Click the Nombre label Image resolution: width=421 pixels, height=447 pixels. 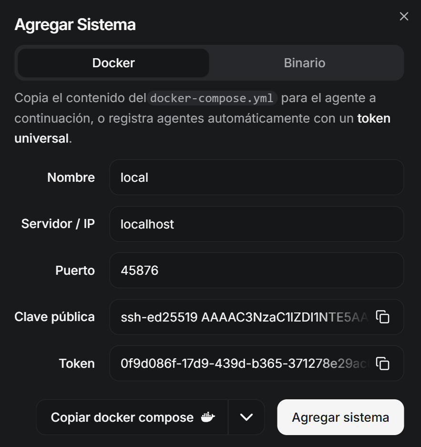71,177
